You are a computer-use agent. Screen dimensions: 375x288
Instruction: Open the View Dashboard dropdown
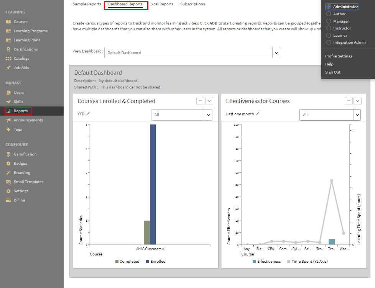pos(276,53)
